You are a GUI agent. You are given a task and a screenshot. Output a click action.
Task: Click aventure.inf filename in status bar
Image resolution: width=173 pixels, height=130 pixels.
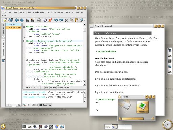(x=71, y=88)
